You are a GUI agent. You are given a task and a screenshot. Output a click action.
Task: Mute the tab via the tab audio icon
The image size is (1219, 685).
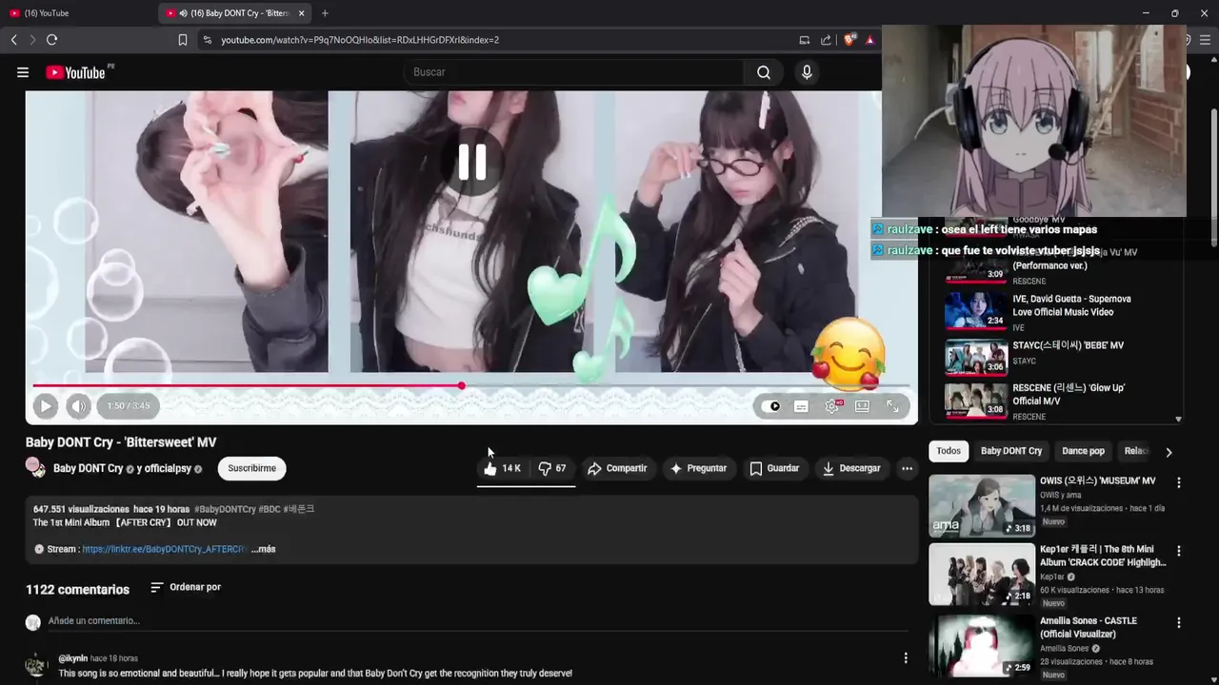(x=183, y=13)
